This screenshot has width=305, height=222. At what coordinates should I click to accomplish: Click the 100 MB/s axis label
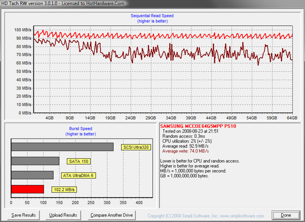(23, 30)
